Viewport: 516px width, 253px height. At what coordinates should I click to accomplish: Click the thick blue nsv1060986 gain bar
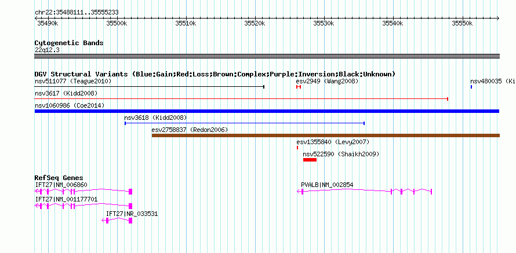point(267,111)
